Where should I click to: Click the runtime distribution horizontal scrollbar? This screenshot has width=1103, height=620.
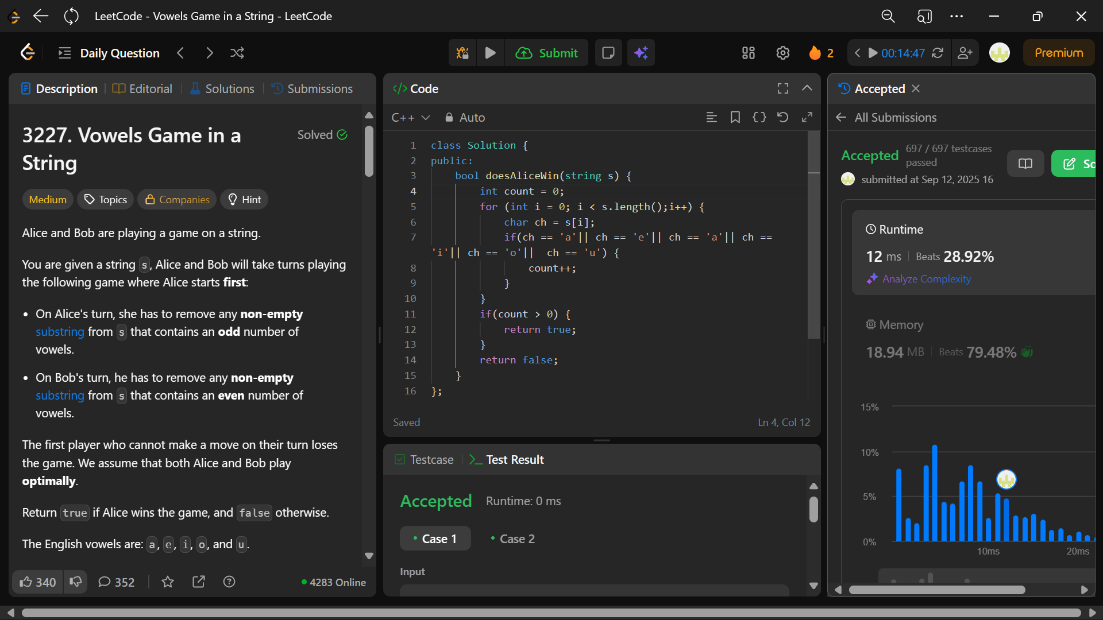[x=936, y=590]
